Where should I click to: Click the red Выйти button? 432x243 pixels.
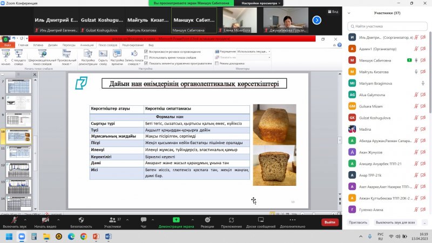coord(329,222)
